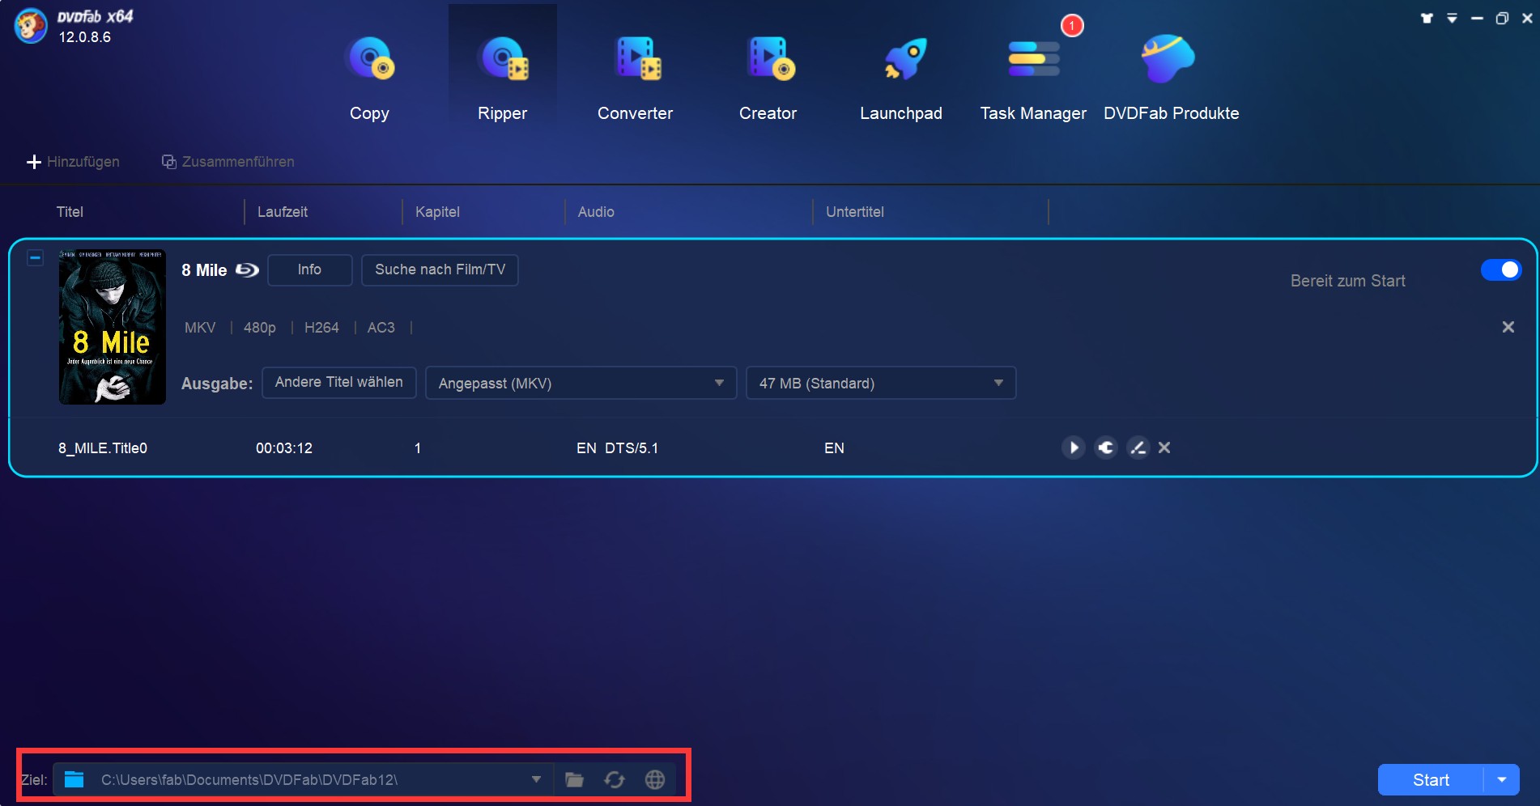Click the Start button
Image resolution: width=1540 pixels, height=806 pixels.
[x=1431, y=780]
